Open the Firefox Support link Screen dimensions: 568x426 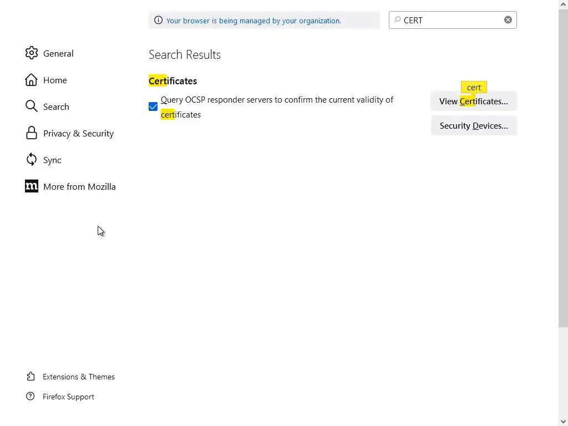[x=68, y=397]
